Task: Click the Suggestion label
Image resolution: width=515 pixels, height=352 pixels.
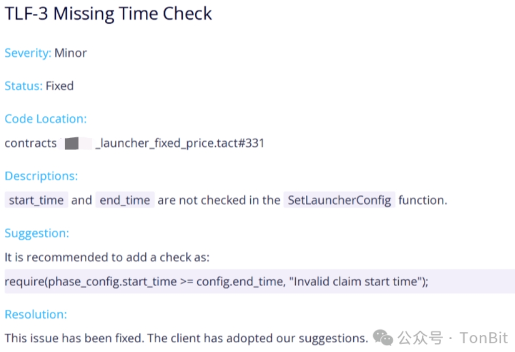Action: pyautogui.click(x=37, y=233)
